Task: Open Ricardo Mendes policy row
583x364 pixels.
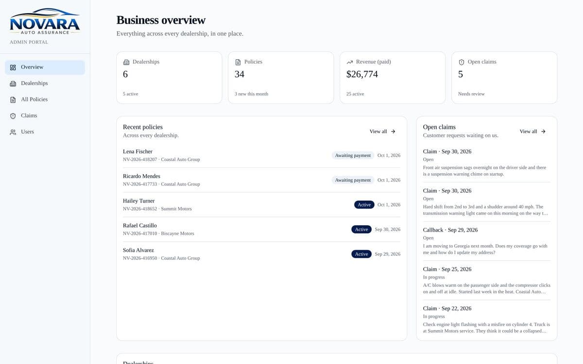Action: click(x=261, y=180)
